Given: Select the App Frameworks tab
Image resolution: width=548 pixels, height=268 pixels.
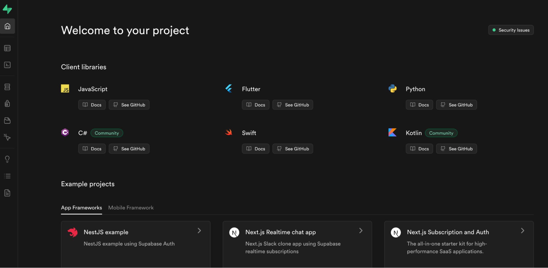Looking at the screenshot, I should pos(81,207).
